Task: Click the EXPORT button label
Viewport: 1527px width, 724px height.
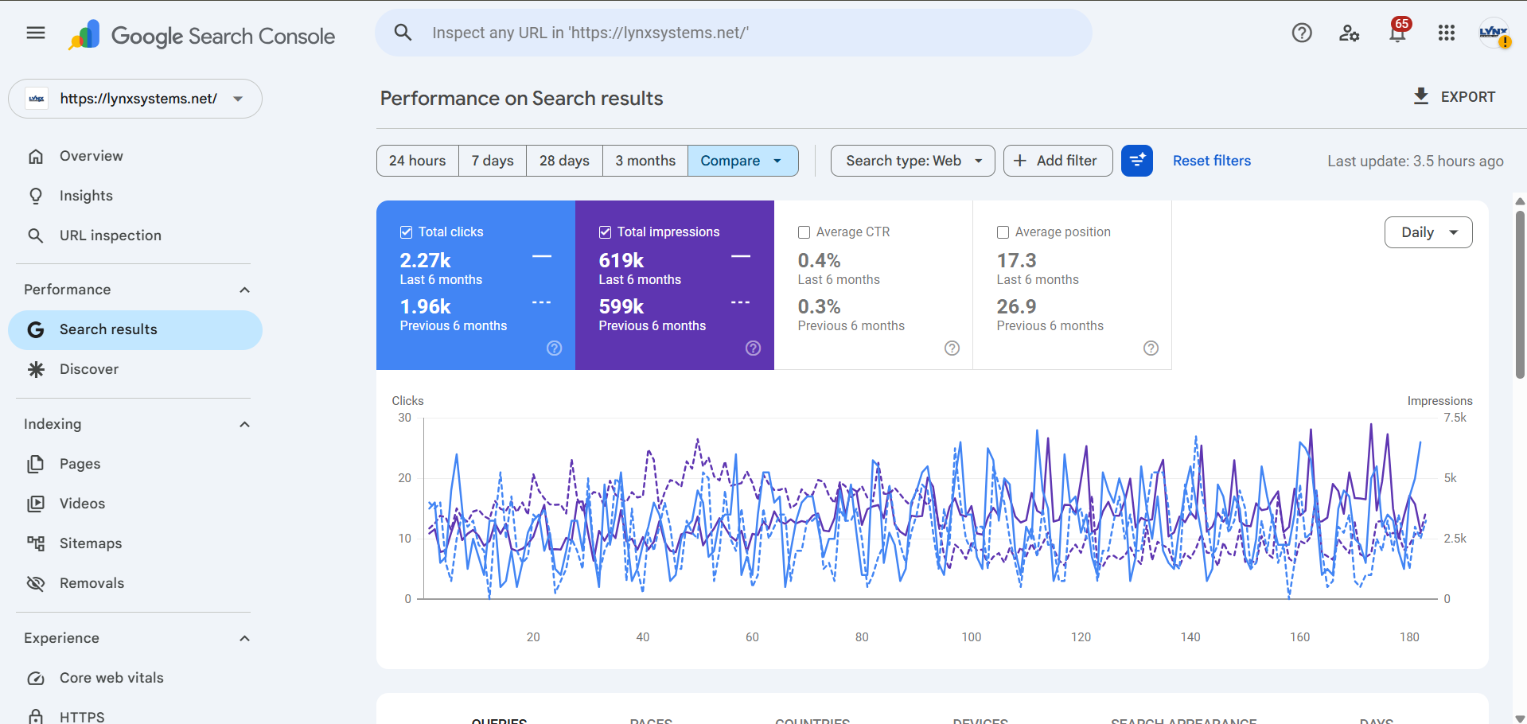Action: [1468, 97]
